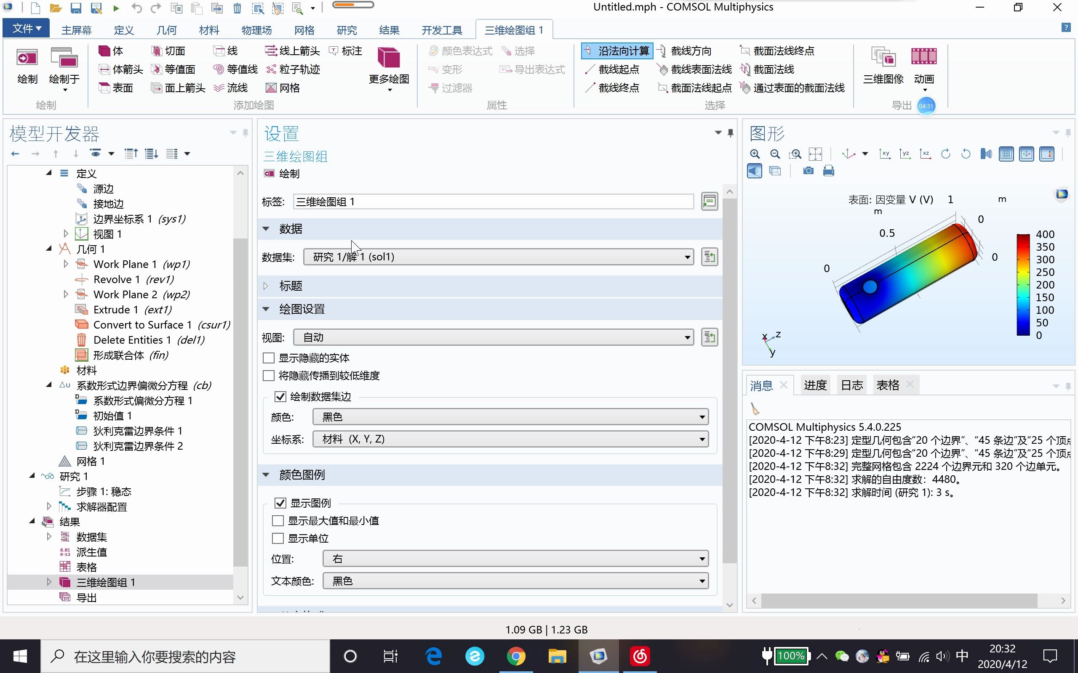Print the graphics window
Image resolution: width=1078 pixels, height=673 pixels.
click(x=828, y=170)
